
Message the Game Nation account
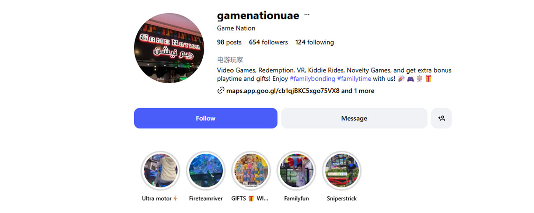coord(354,118)
